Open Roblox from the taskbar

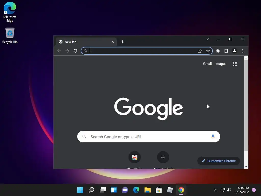click(170, 190)
